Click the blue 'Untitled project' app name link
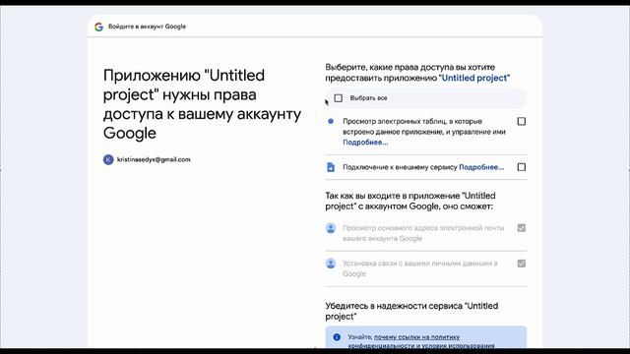Screen dimensions: 630x354 point(475,78)
